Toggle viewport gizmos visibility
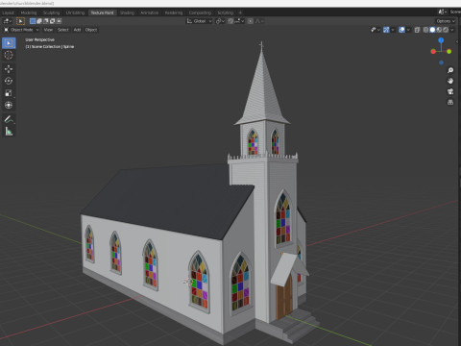 pyautogui.click(x=386, y=30)
